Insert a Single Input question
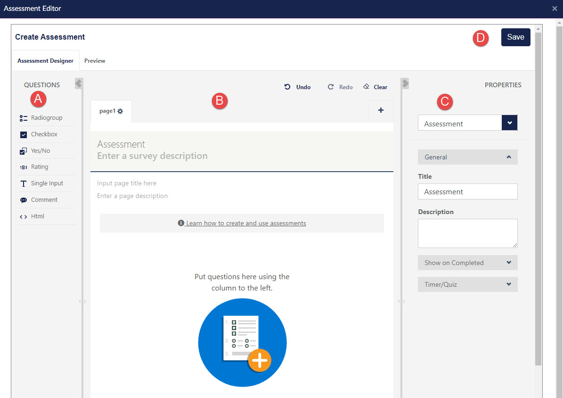563x398 pixels. coord(47,183)
